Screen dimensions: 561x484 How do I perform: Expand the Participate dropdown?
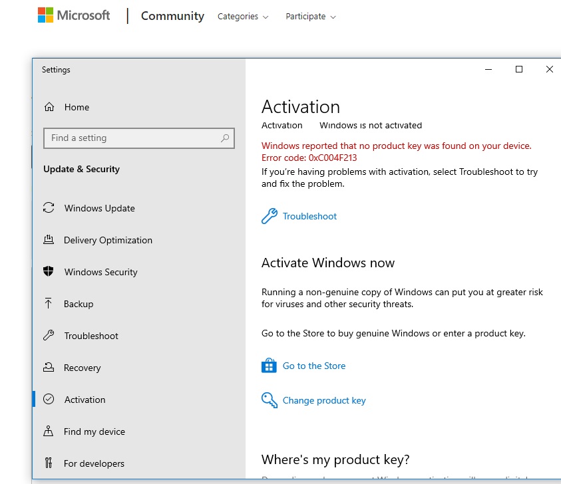311,17
